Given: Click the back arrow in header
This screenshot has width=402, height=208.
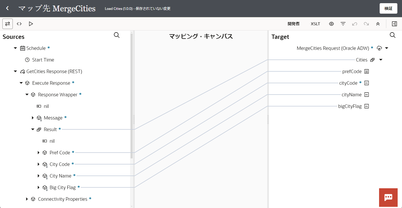Looking at the screenshot, I should [8, 8].
